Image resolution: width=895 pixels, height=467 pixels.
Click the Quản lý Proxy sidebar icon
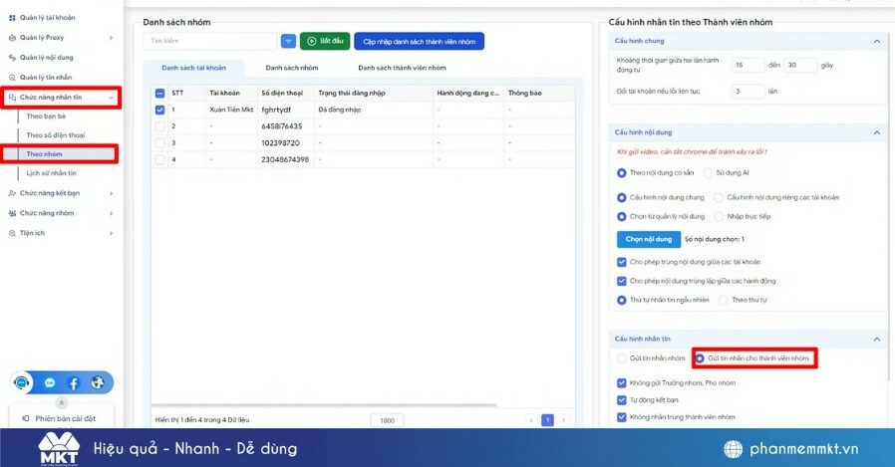[x=12, y=38]
